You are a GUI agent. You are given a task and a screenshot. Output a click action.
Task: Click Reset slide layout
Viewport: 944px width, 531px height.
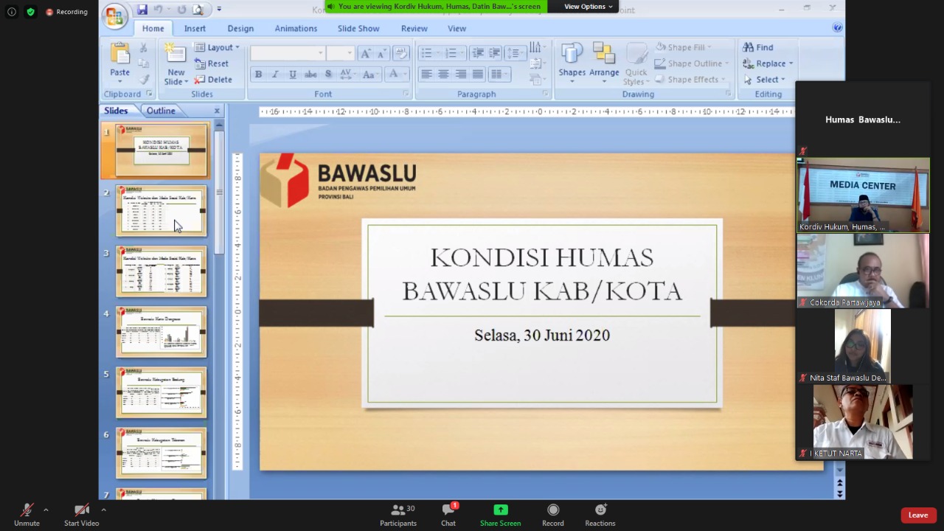click(218, 63)
